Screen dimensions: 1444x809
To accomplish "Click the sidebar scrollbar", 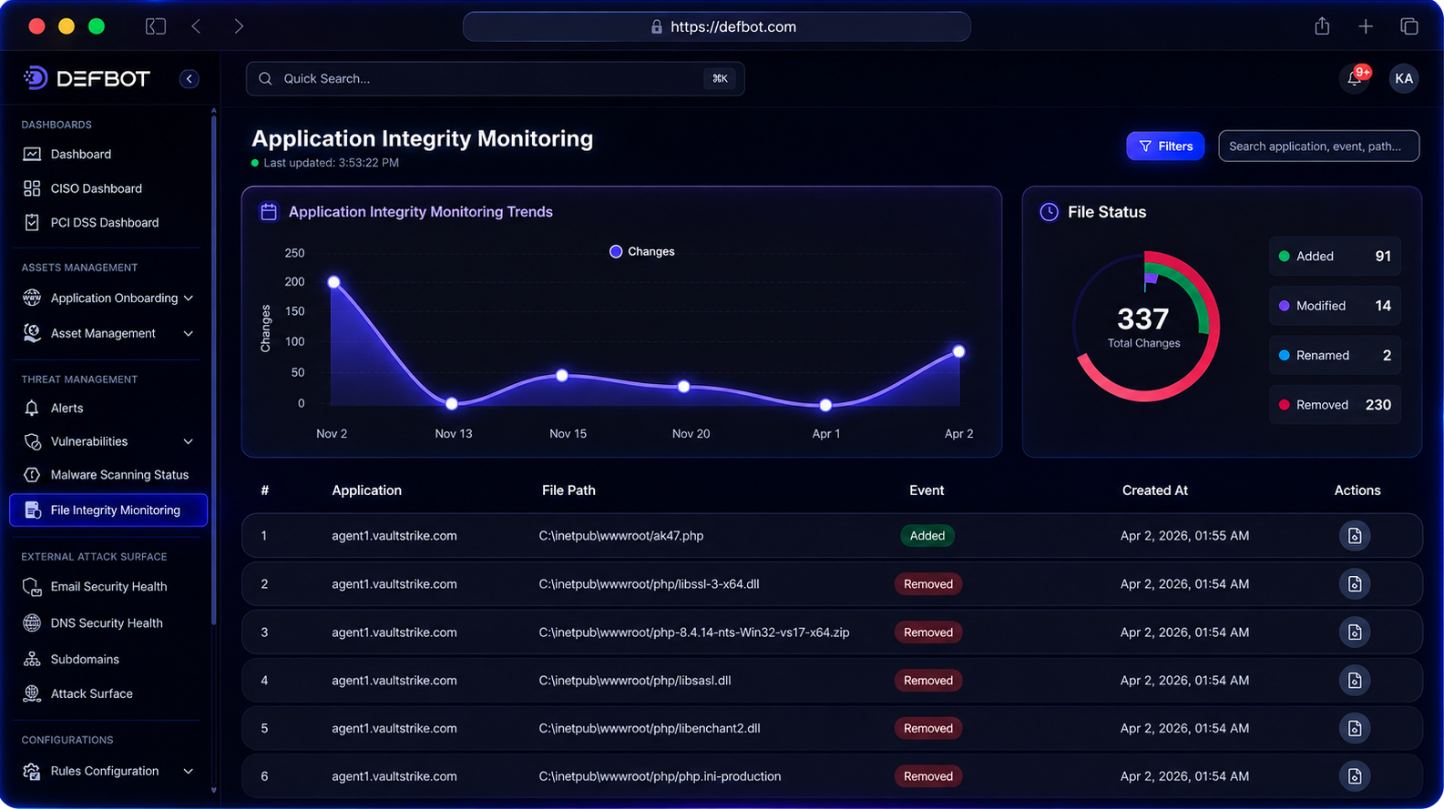I will pyautogui.click(x=214, y=369).
